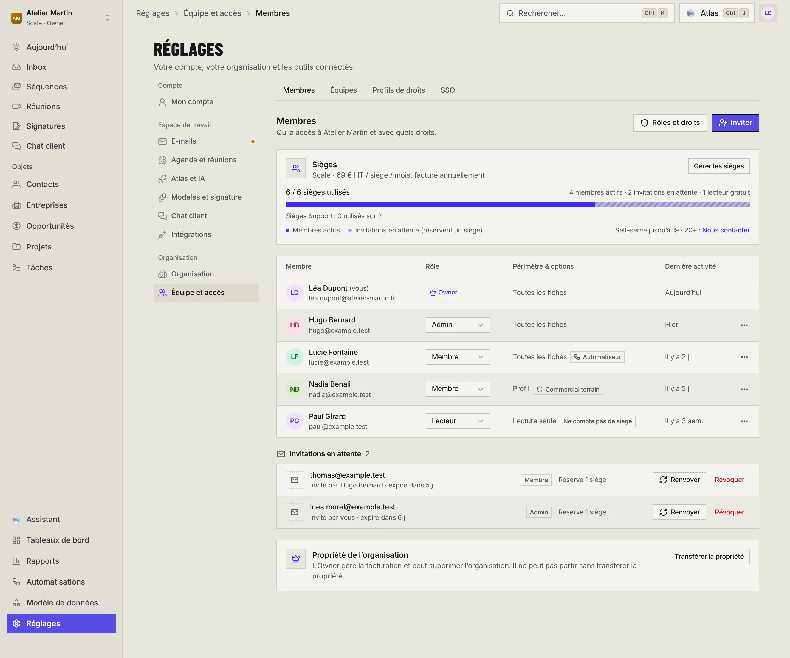Open Aujourd'hui in the sidebar
Screen dimensions: 790x658
[61, 47]
